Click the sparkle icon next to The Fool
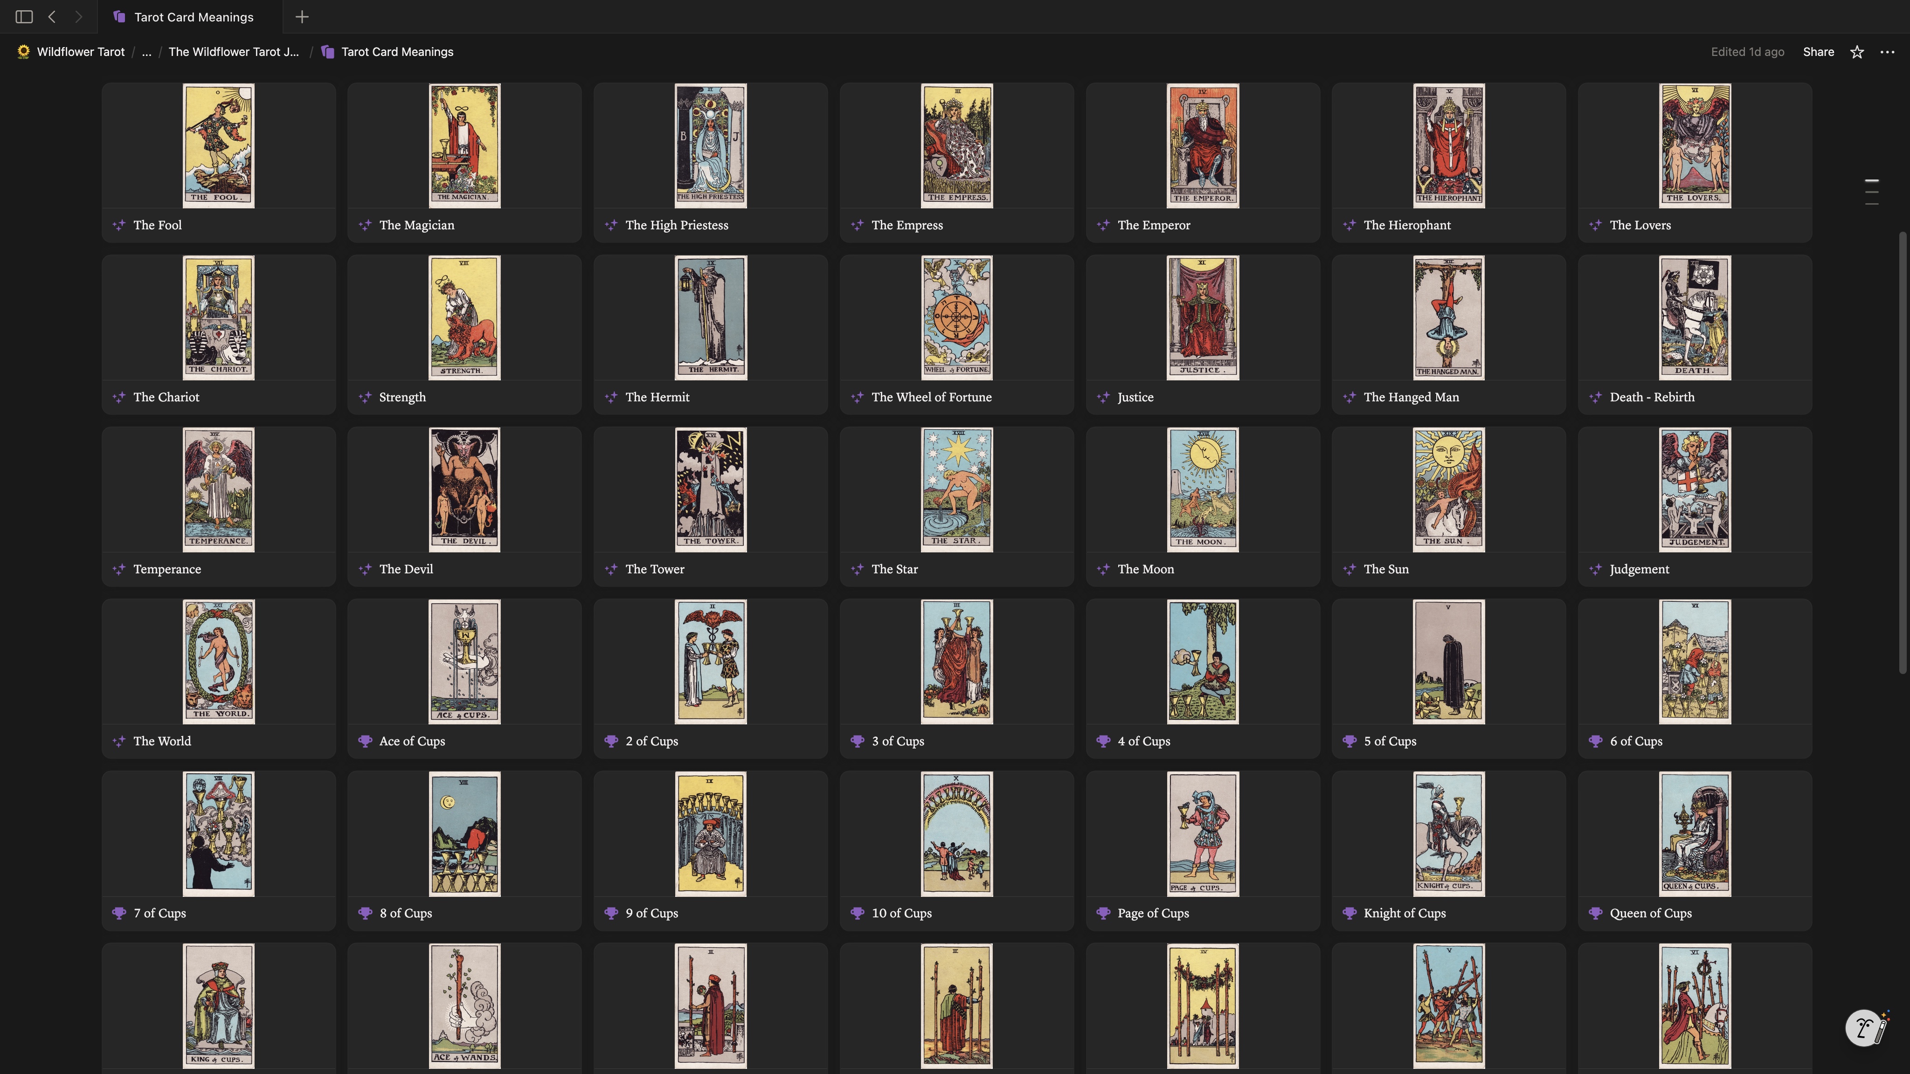The width and height of the screenshot is (1910, 1074). (119, 225)
